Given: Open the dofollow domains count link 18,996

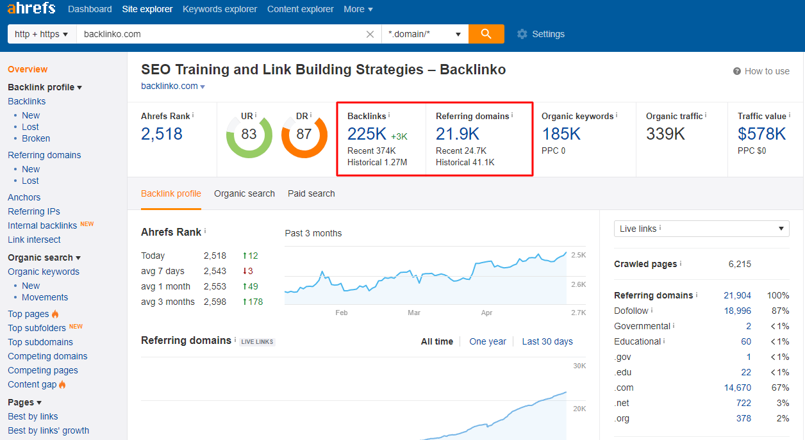Looking at the screenshot, I should [739, 311].
